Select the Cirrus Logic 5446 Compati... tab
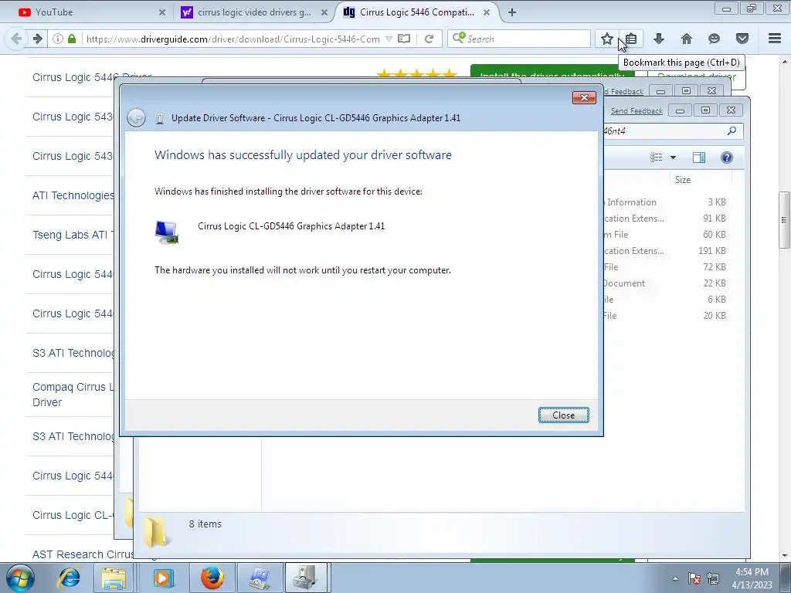Image resolution: width=791 pixels, height=593 pixels. point(416,12)
